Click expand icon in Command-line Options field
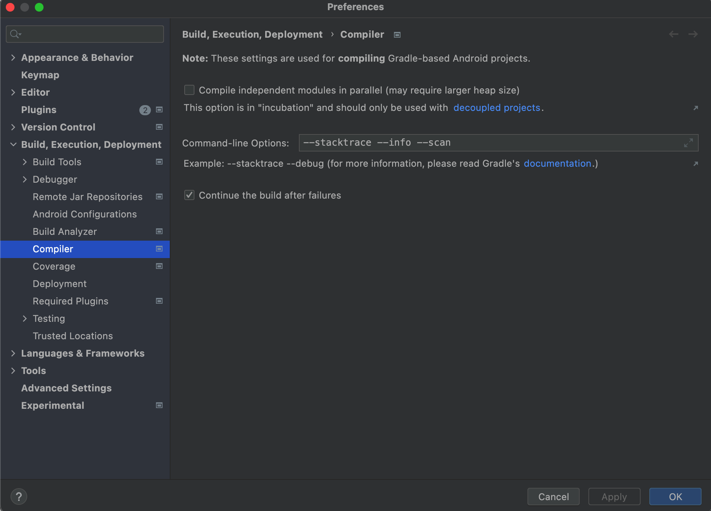This screenshot has width=711, height=511. tap(688, 143)
